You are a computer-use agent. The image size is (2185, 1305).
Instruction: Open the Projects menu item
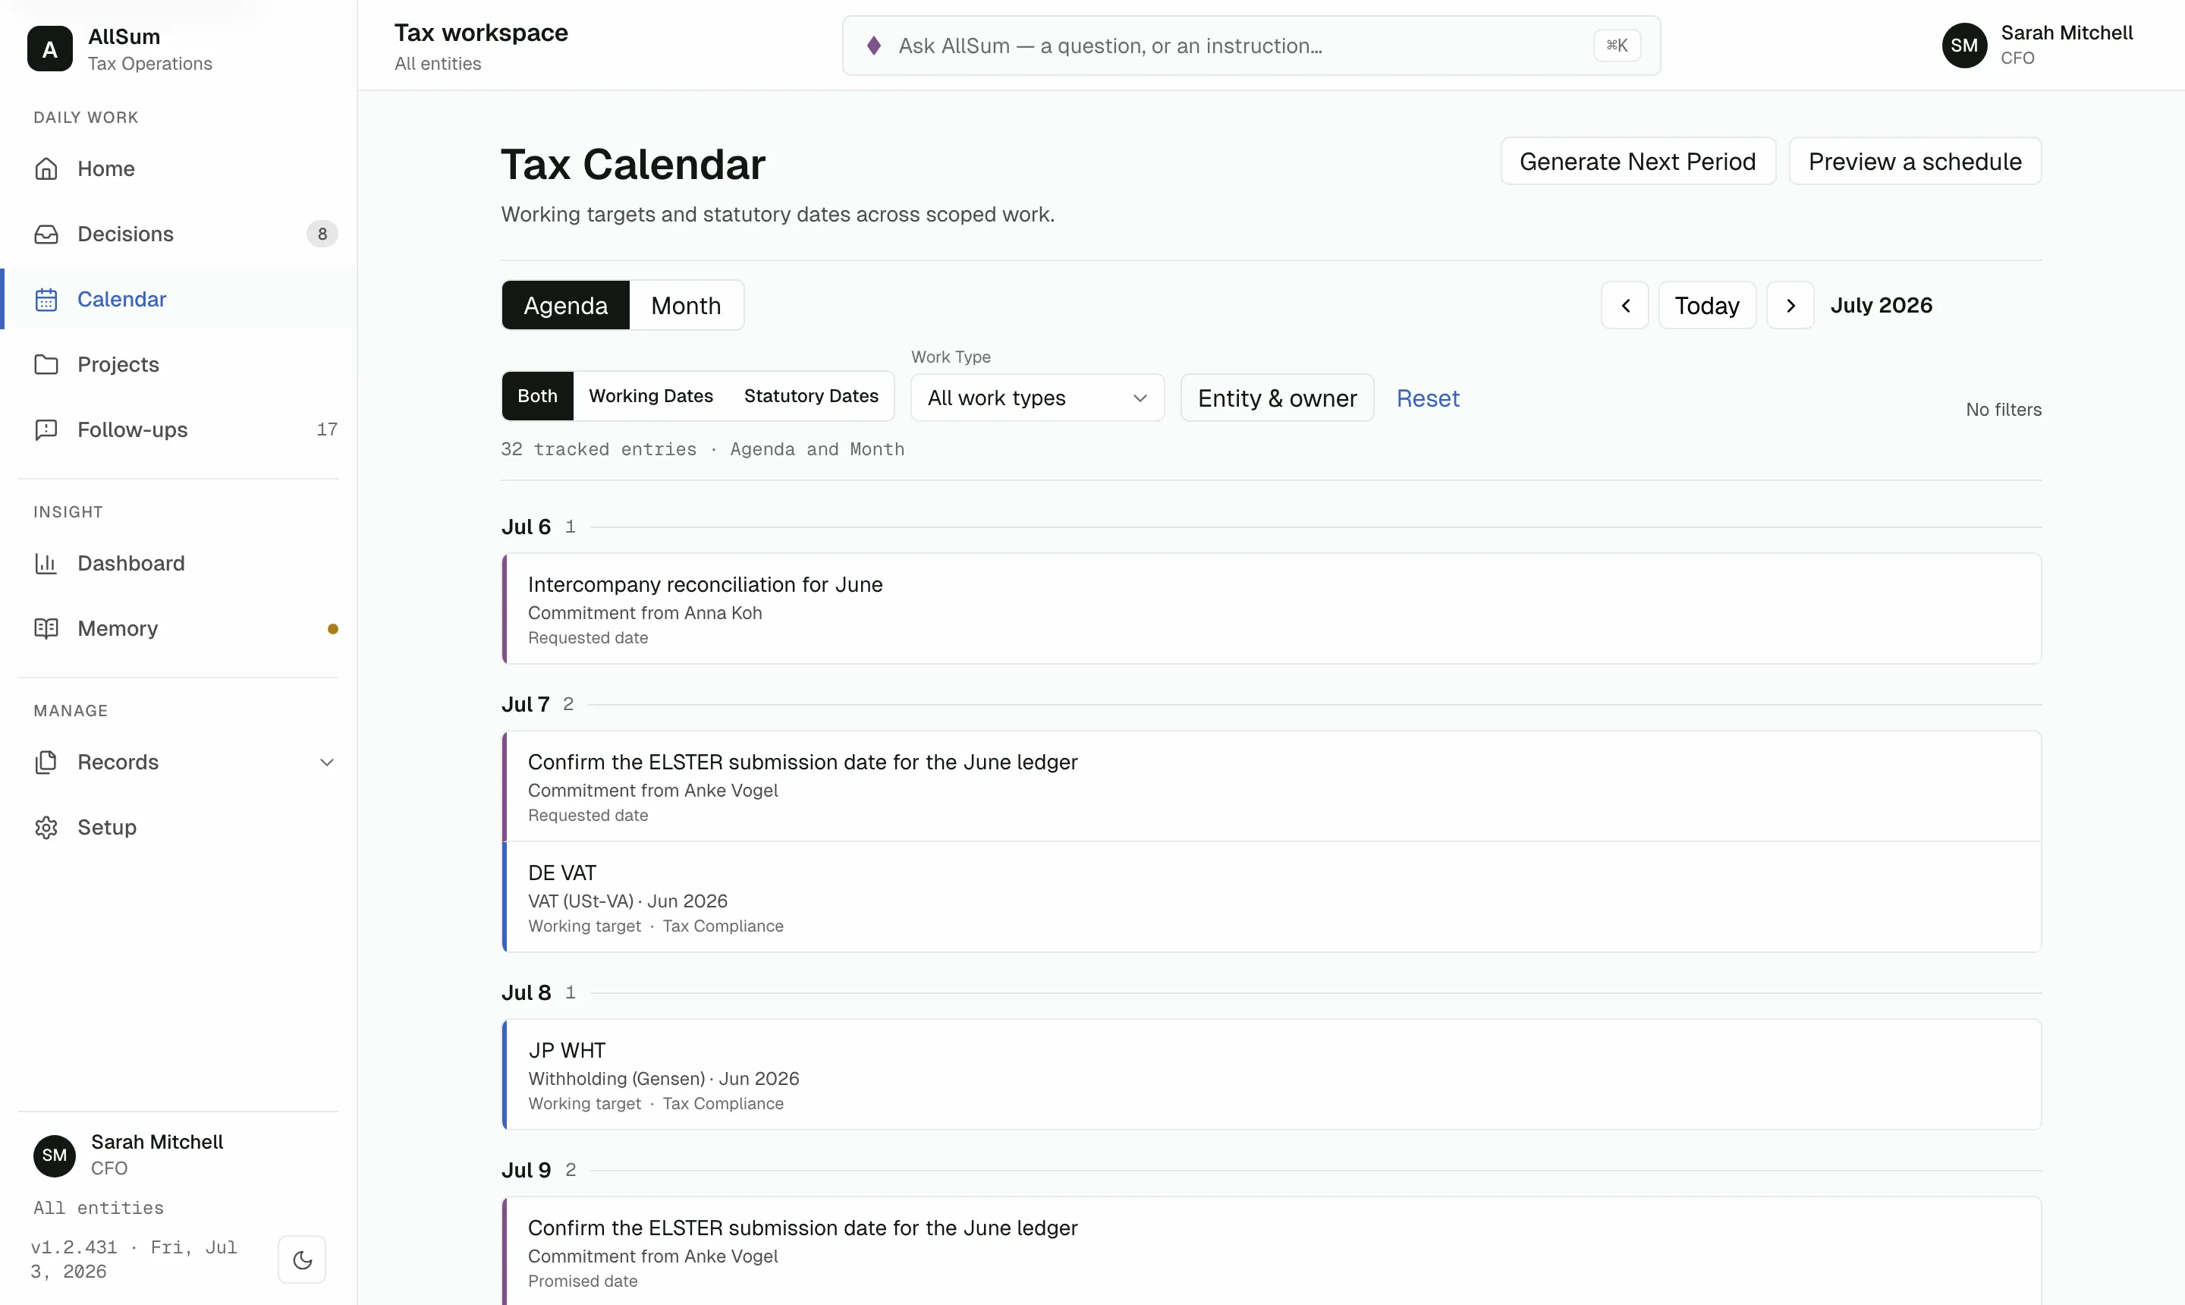(x=178, y=364)
